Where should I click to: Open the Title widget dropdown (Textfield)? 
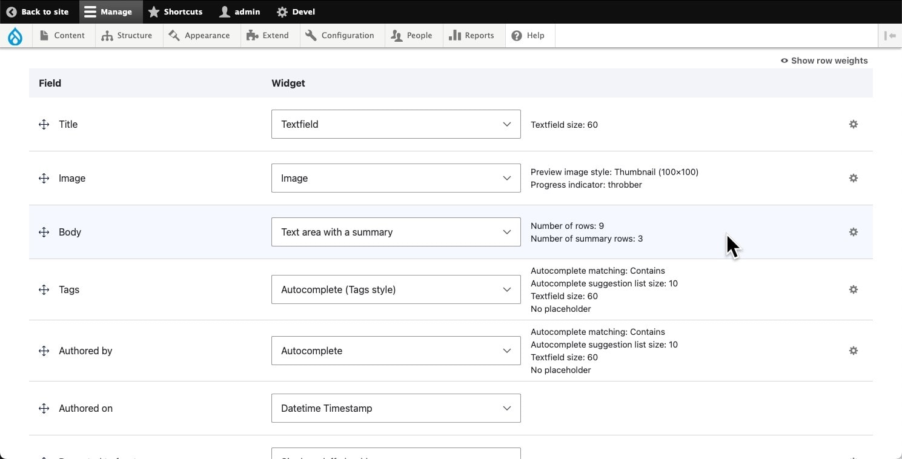click(x=396, y=124)
